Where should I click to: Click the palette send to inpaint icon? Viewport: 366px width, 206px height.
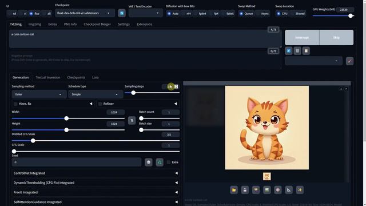(x=278, y=190)
